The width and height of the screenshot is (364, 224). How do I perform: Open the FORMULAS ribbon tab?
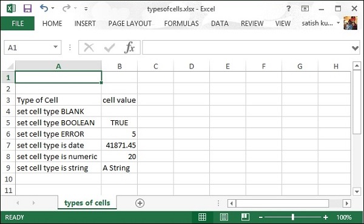[x=181, y=23]
